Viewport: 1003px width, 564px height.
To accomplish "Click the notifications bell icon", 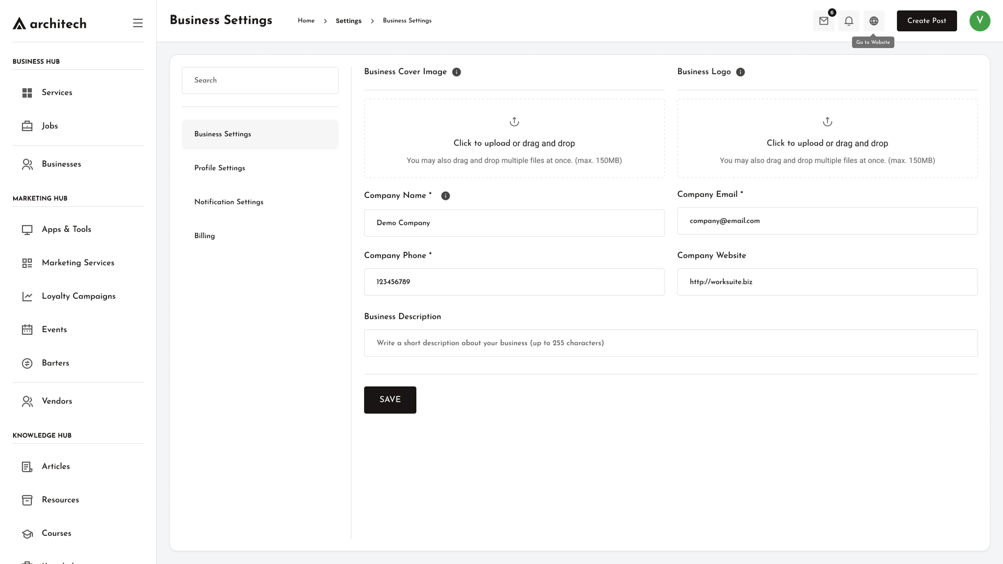I will 848,21.
